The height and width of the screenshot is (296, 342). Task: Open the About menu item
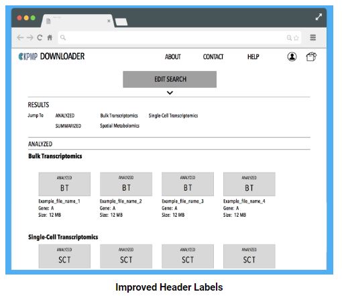click(x=173, y=57)
